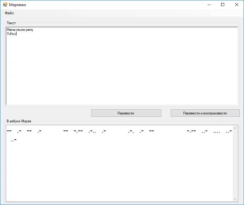Click the scroll down arrow in Morse output

point(235,199)
